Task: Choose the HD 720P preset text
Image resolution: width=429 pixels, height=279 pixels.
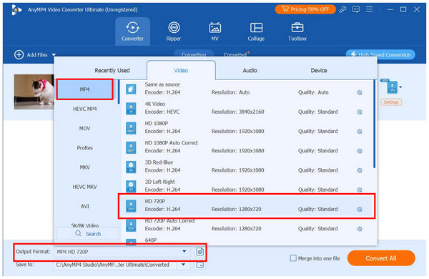Action: 155,201
